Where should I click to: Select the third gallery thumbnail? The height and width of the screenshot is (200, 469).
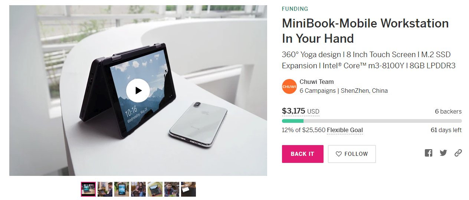coord(122,189)
